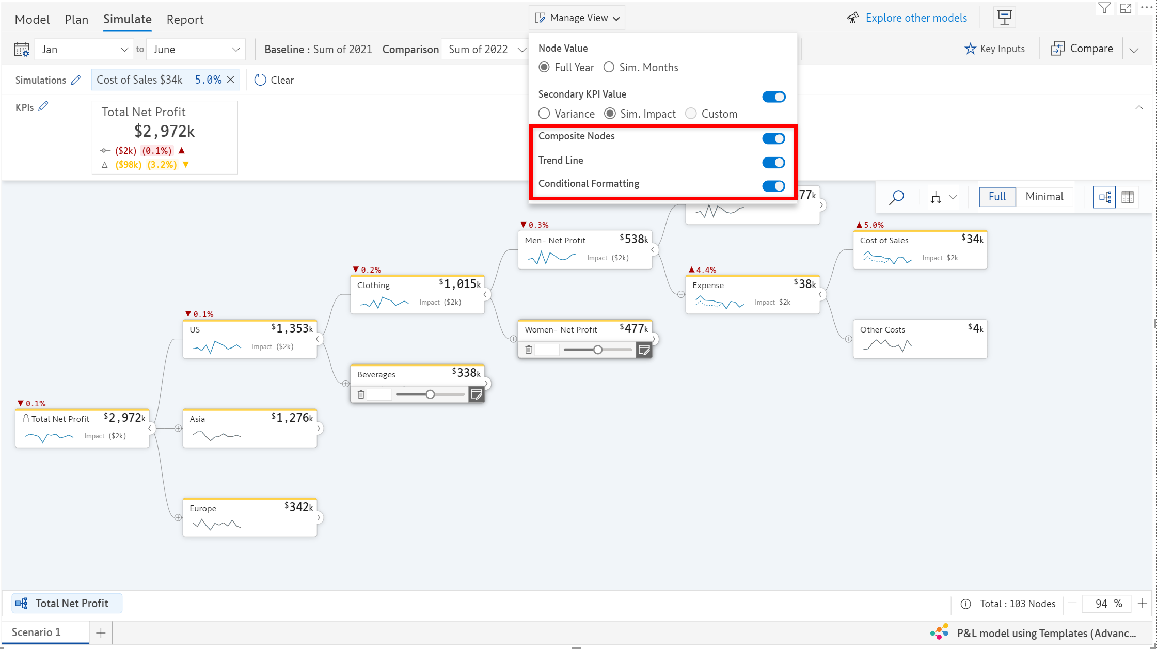Click the Explore other models link

[916, 18]
